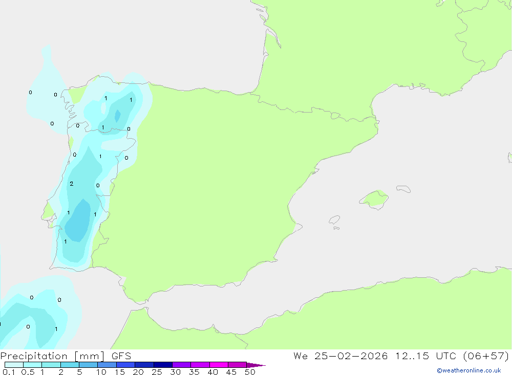The width and height of the screenshot is (512, 375).
Task: Click the '45' legend scale label
Action: [231, 372]
